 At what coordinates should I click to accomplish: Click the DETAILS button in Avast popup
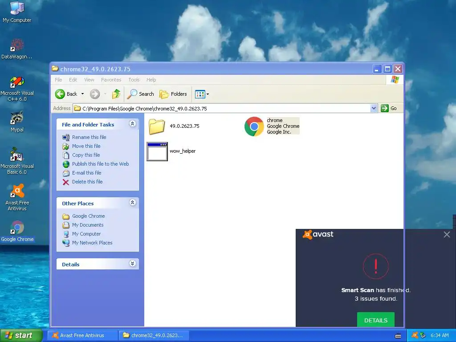pyautogui.click(x=376, y=320)
